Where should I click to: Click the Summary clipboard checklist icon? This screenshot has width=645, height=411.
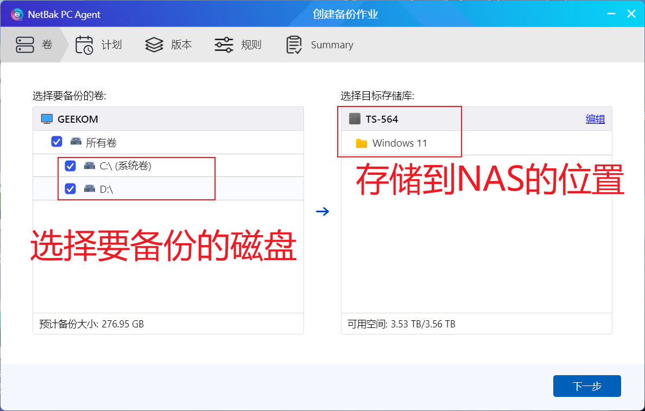[294, 45]
